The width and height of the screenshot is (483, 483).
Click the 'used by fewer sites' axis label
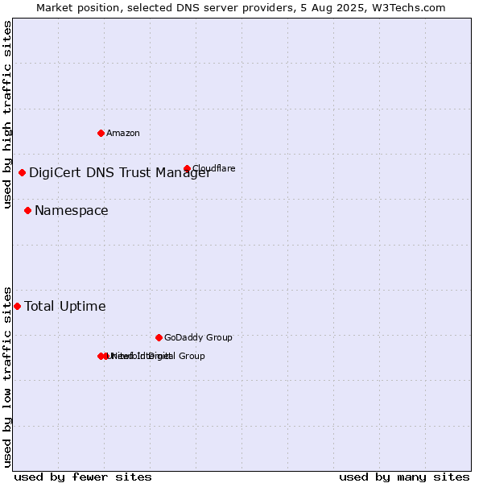point(83,477)
